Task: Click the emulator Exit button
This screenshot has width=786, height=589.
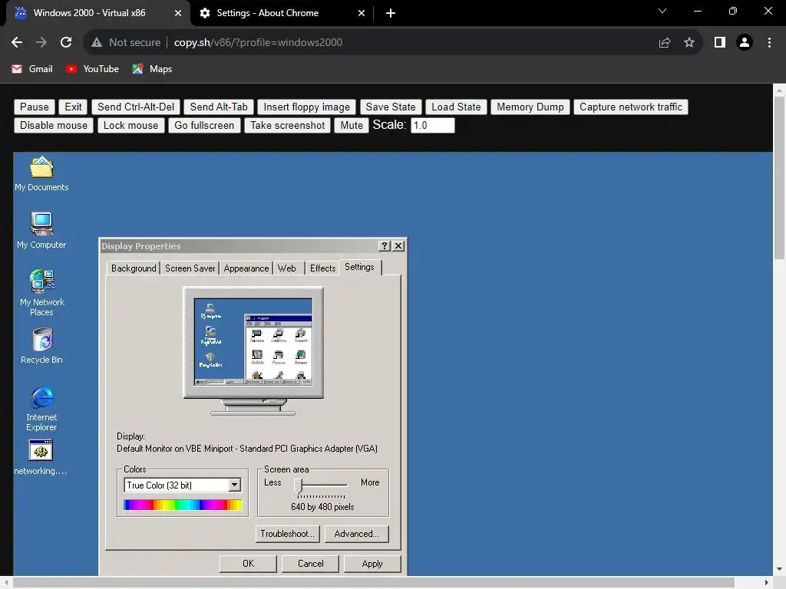Action: (73, 107)
